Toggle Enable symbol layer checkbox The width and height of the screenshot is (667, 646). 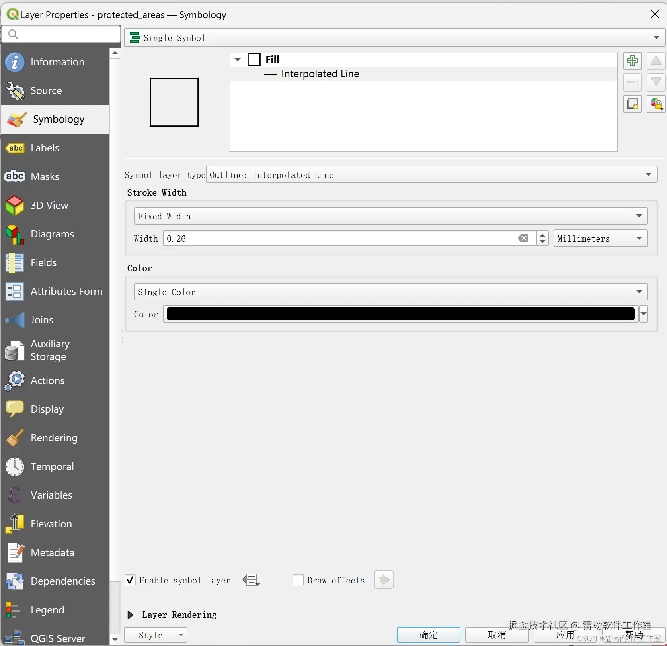pyautogui.click(x=130, y=580)
